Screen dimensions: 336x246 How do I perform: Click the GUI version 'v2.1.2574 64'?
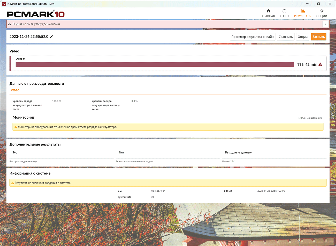[x=158, y=191]
